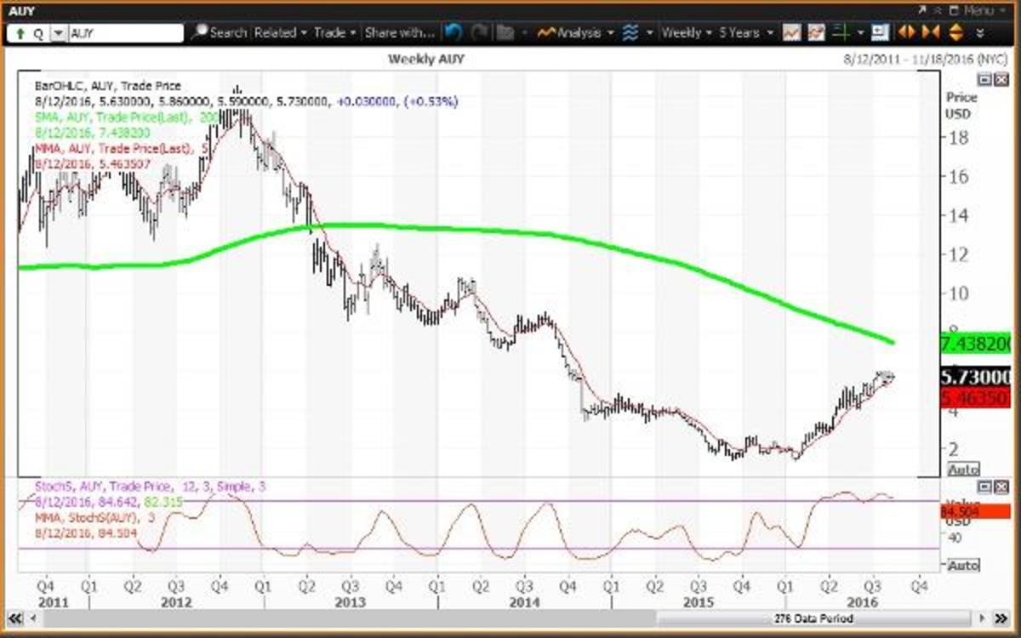Expand the crosshair dropdown arrow
This screenshot has height=638, width=1021.
(x=861, y=33)
